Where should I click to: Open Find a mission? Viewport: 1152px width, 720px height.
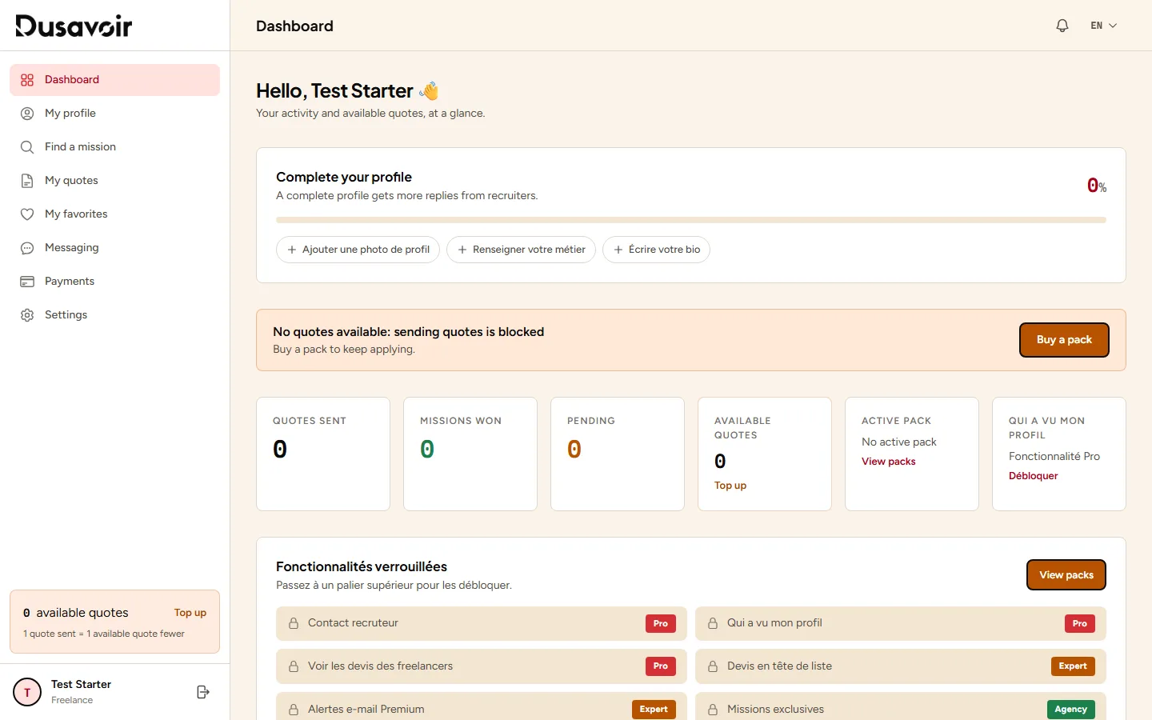pyautogui.click(x=114, y=147)
